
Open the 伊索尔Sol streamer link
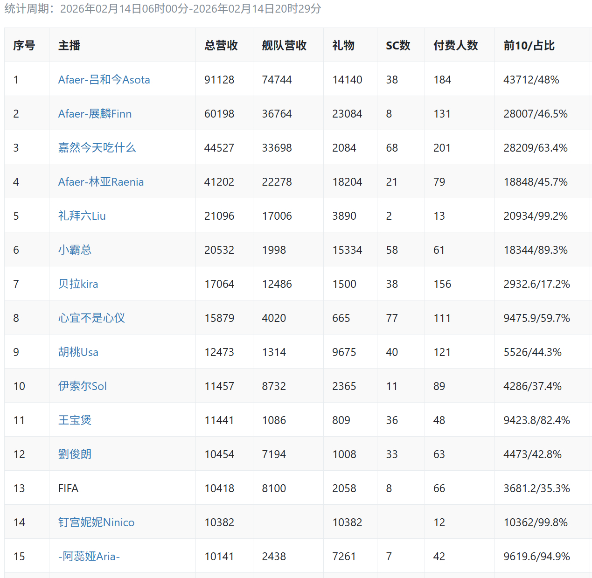pos(82,386)
